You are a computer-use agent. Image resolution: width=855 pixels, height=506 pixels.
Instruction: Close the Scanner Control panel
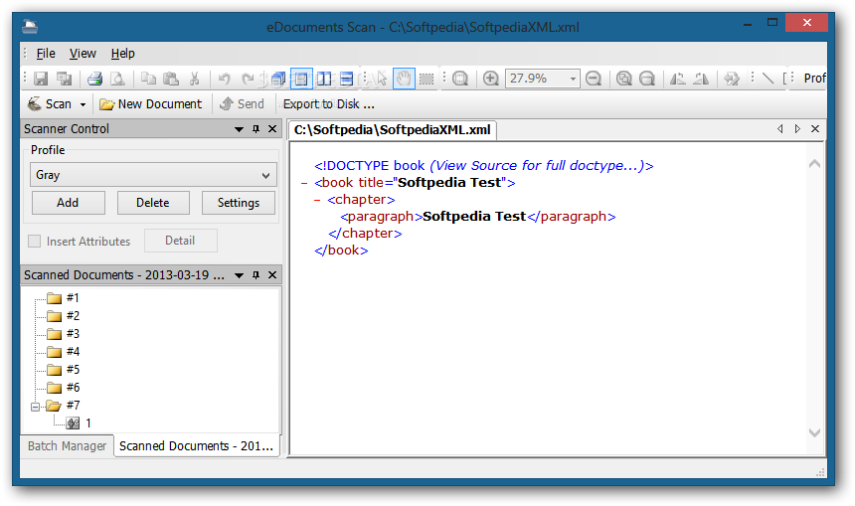point(272,129)
